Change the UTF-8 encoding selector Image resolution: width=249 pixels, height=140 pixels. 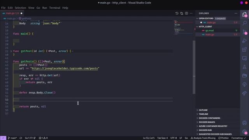click(174, 138)
